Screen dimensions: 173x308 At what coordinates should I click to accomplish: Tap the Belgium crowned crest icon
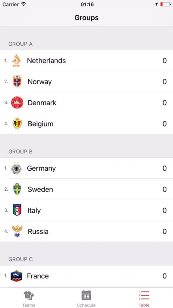tap(17, 124)
